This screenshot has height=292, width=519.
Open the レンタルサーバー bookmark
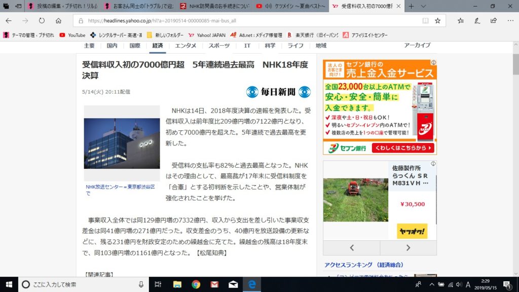pos(116,35)
